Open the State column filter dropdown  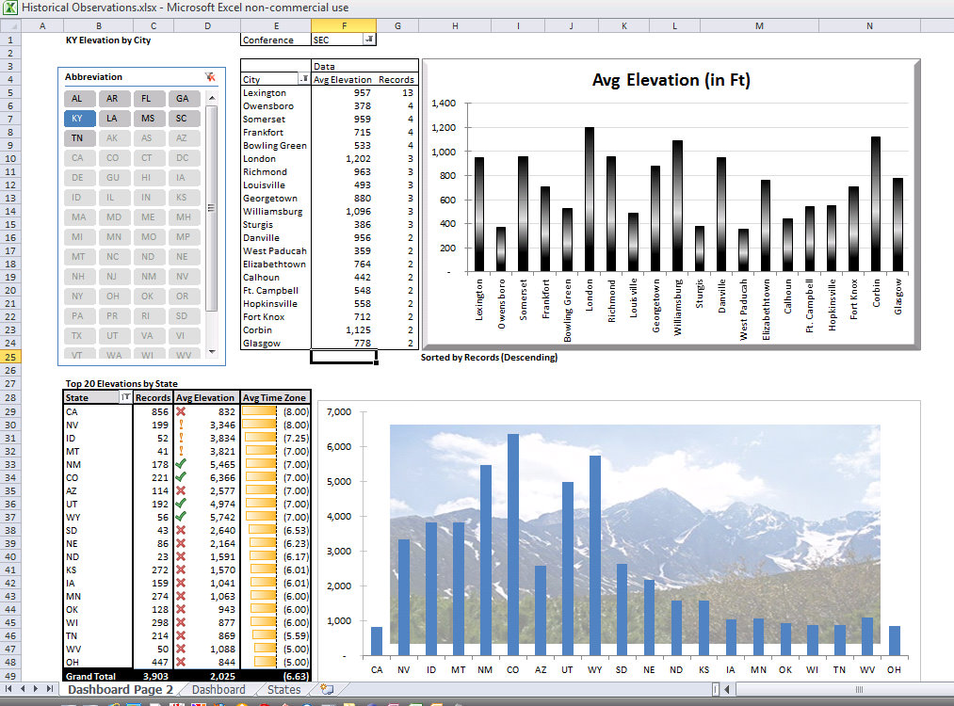coord(125,398)
